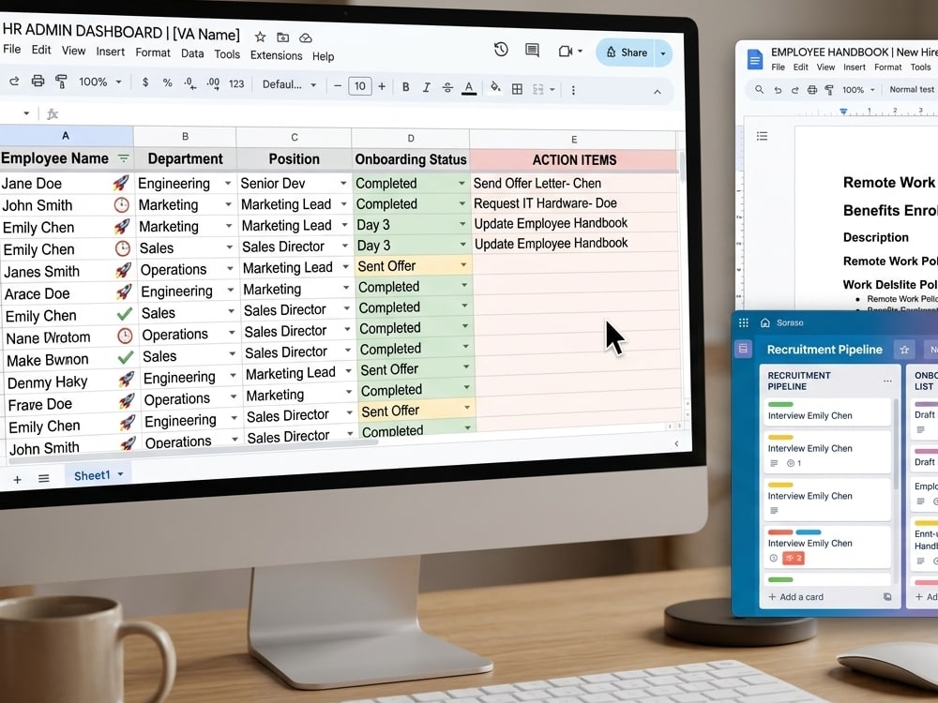The height and width of the screenshot is (703, 938).
Task: Open the Department dropdown in the Jane Doe row
Action: pos(228,184)
